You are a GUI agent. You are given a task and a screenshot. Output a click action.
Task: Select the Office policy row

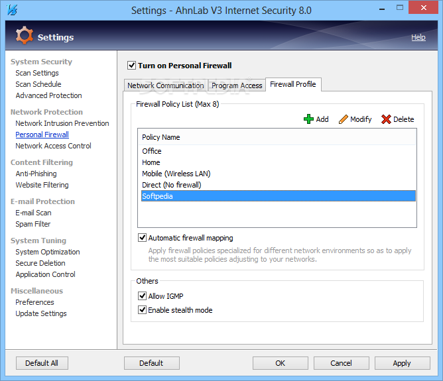pyautogui.click(x=279, y=151)
